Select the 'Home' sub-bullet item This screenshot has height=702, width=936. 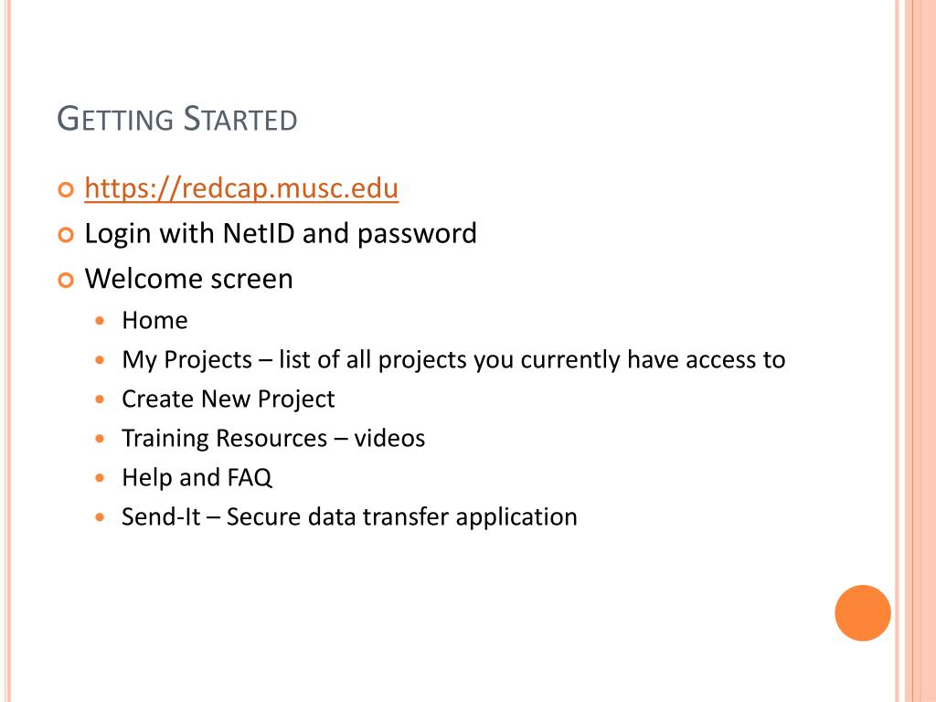[154, 321]
